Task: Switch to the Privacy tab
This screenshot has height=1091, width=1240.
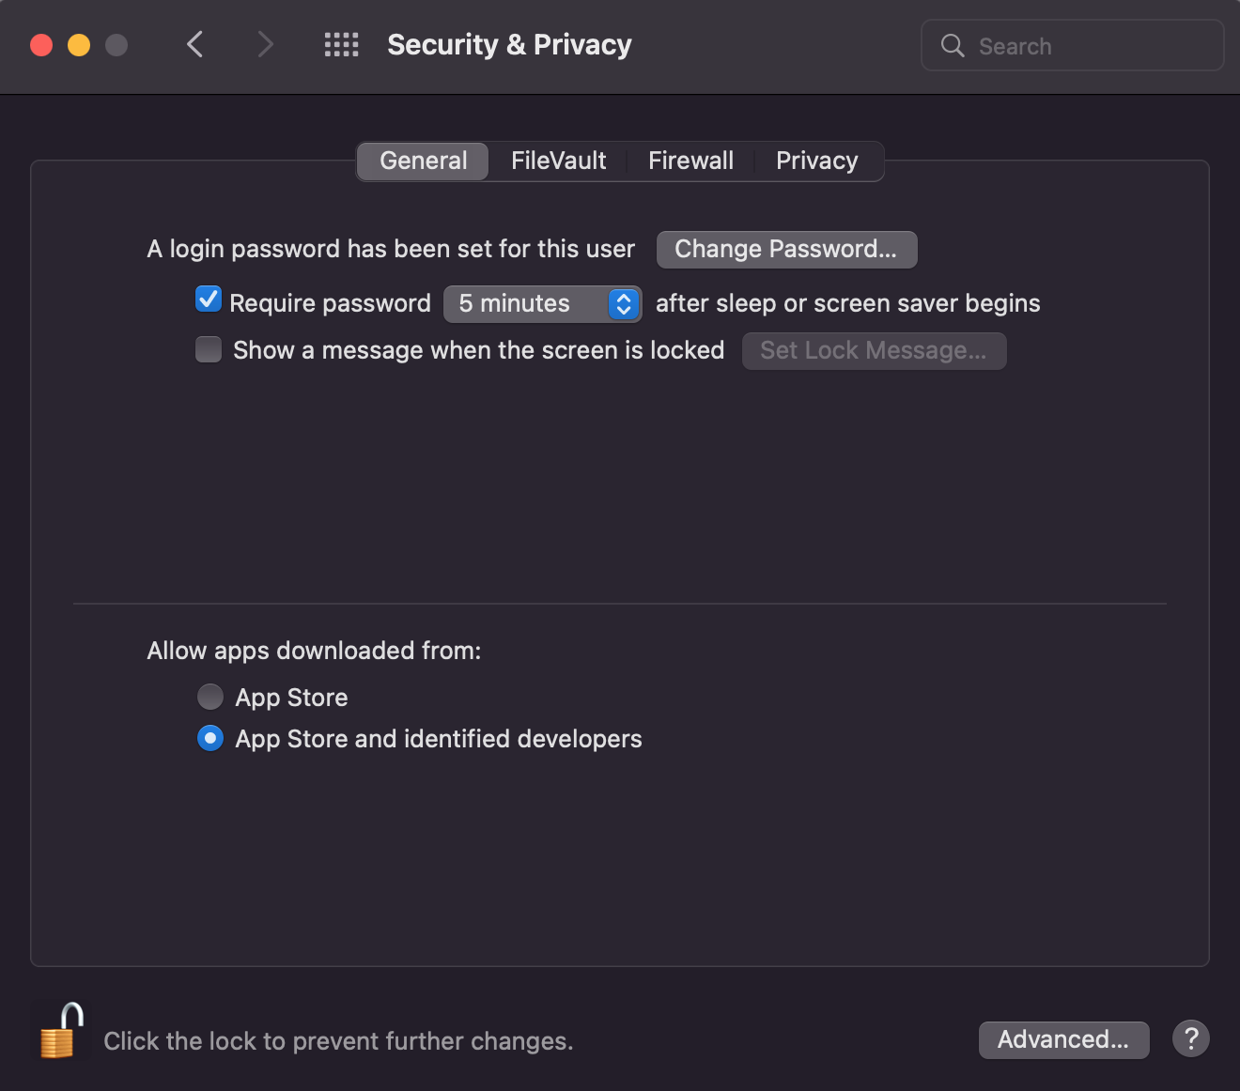Action: click(x=816, y=161)
